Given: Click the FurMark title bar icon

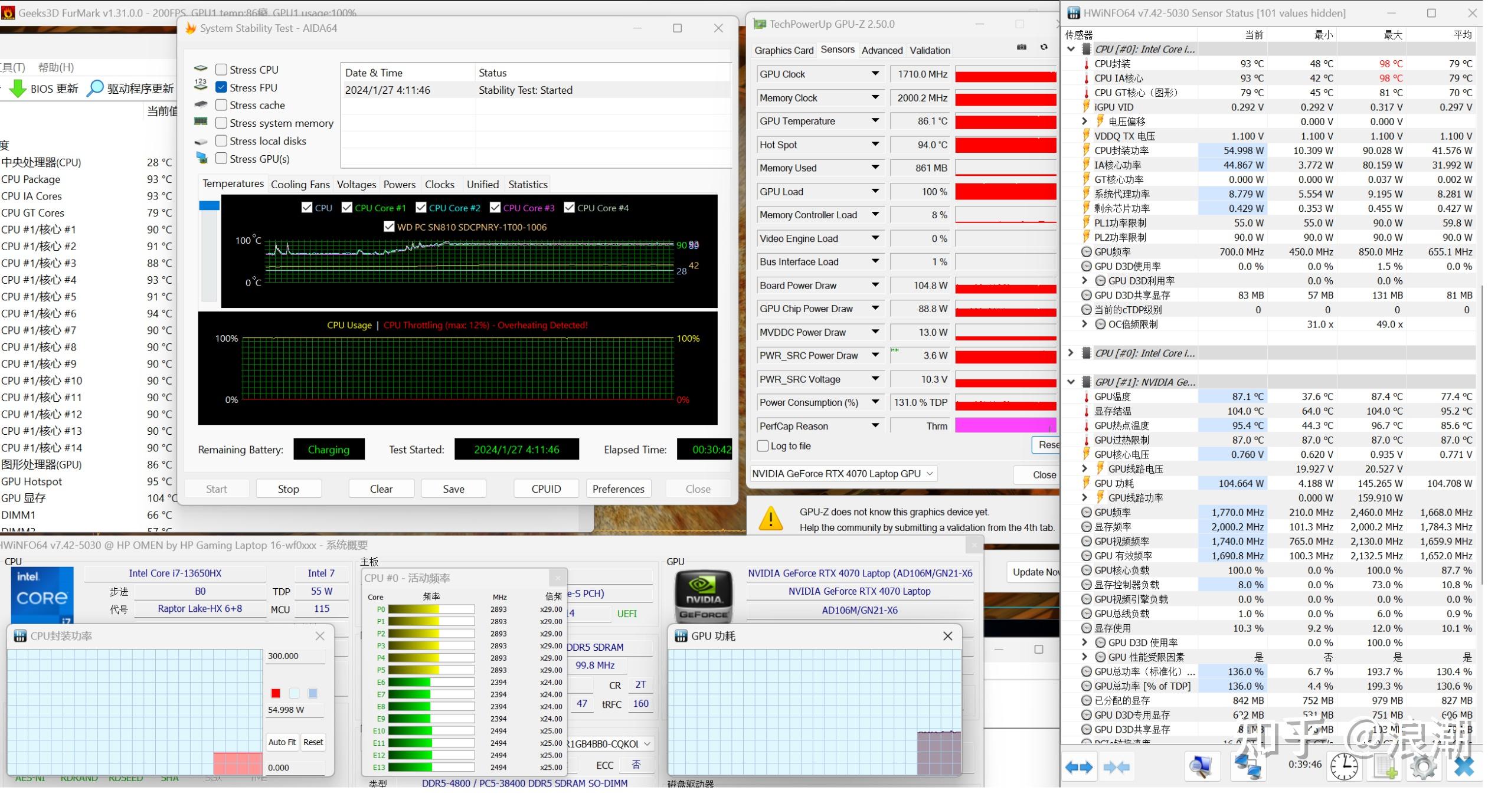Looking at the screenshot, I should tap(8, 12).
